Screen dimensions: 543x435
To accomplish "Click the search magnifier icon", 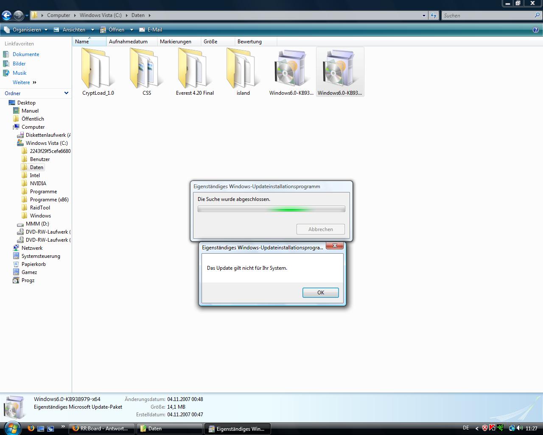I will click(x=537, y=15).
